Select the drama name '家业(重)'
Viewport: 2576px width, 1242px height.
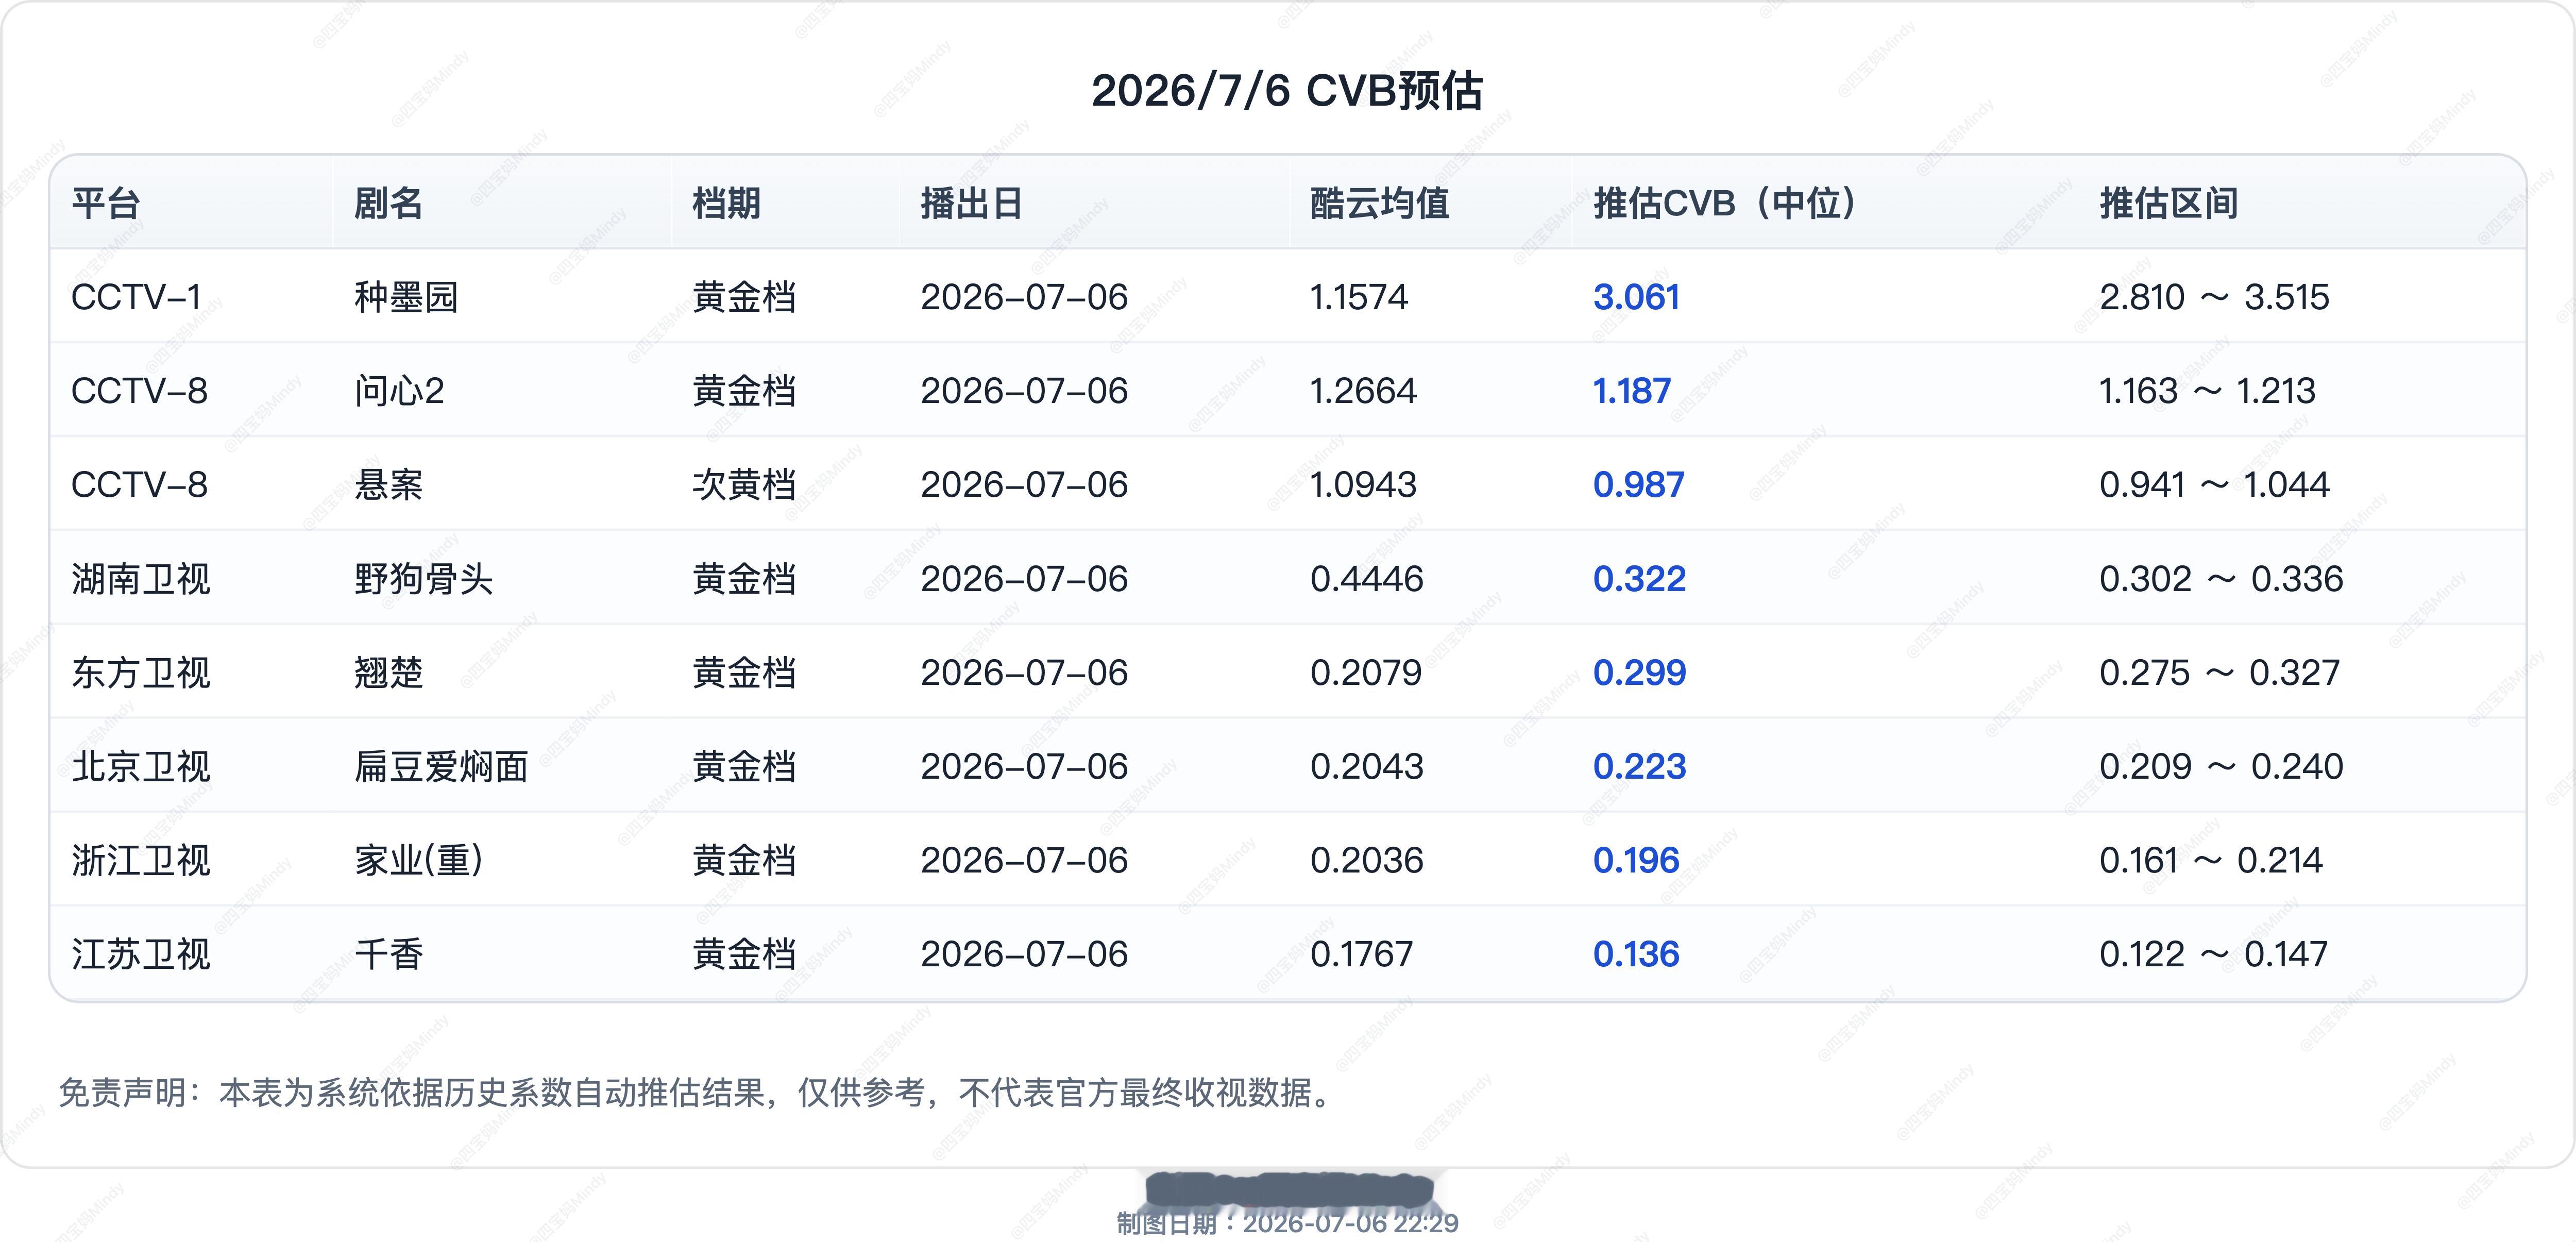(x=419, y=861)
